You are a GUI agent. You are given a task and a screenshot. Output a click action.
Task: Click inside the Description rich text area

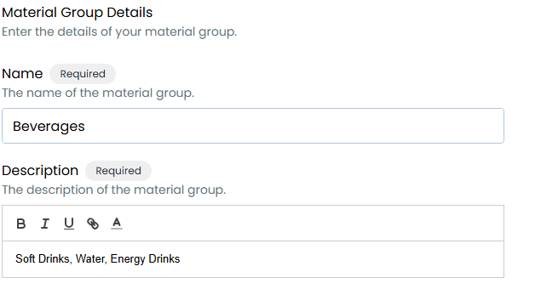tap(253, 259)
